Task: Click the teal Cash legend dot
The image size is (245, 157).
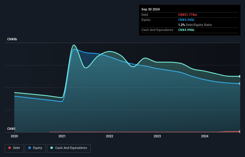Action: (52, 148)
